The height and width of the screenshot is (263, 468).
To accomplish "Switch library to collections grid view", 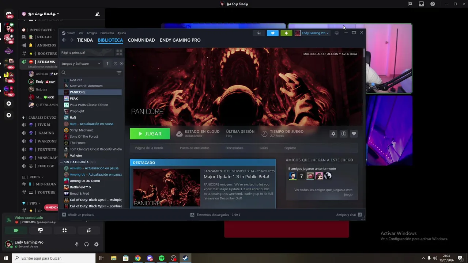I will 119,53.
